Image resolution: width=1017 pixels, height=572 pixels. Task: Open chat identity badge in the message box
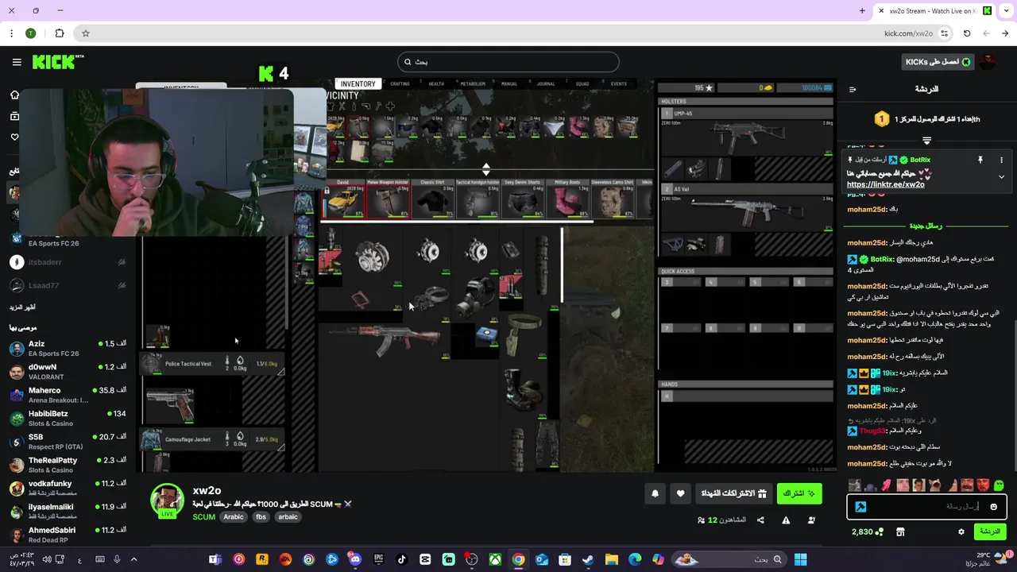[x=860, y=507]
